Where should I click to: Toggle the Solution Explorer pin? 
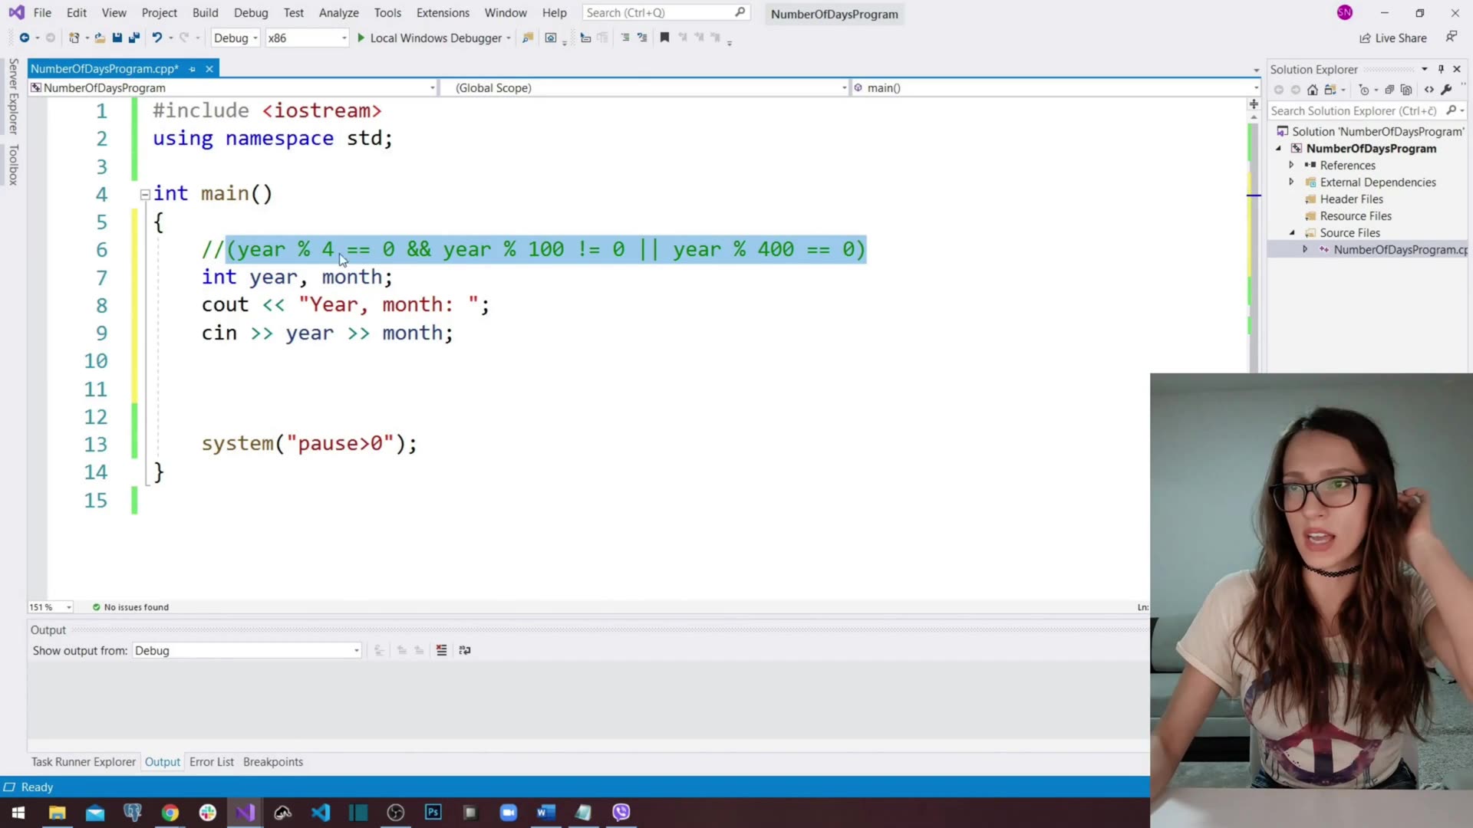1442,68
